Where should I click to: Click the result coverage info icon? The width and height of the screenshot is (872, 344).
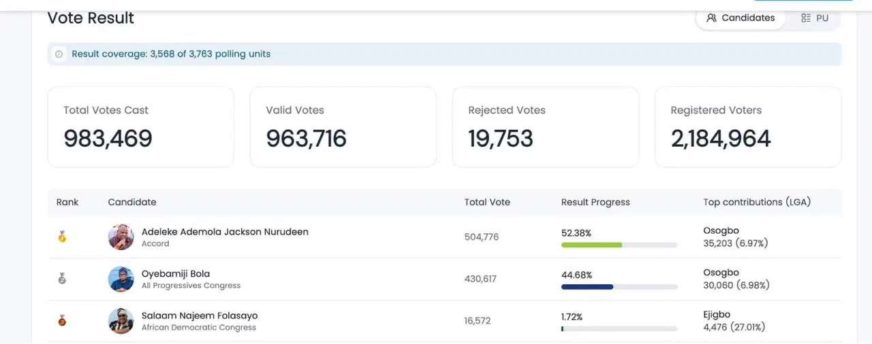point(59,54)
